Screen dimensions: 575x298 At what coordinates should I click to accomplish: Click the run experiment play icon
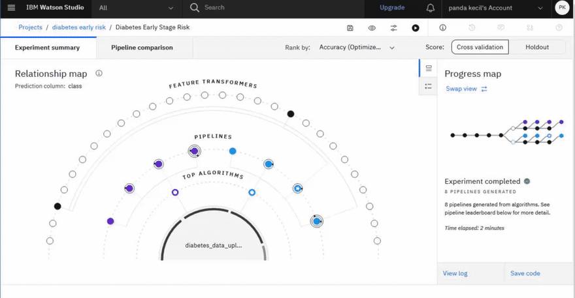coord(415,28)
